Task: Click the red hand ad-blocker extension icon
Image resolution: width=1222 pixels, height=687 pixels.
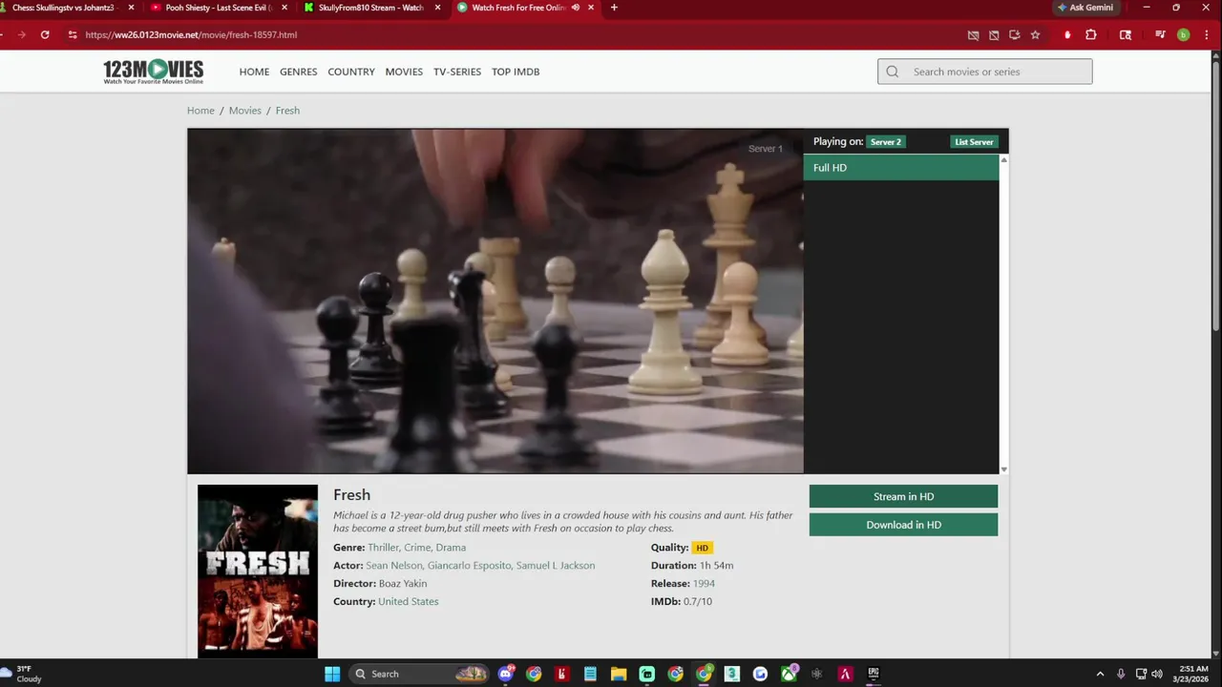Action: [1067, 34]
